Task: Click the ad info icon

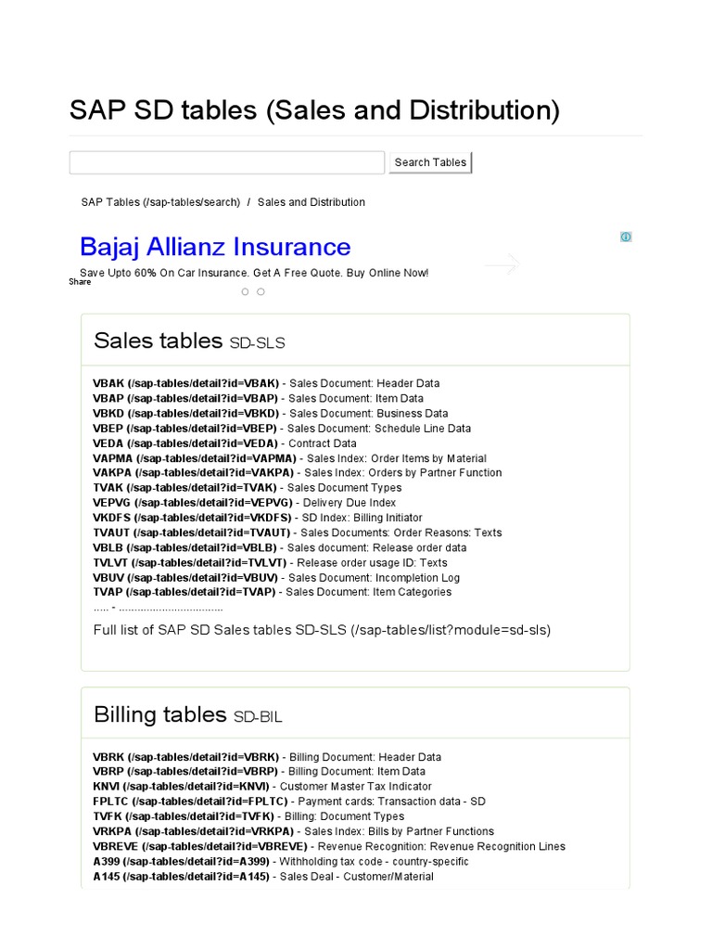Action: tap(626, 237)
